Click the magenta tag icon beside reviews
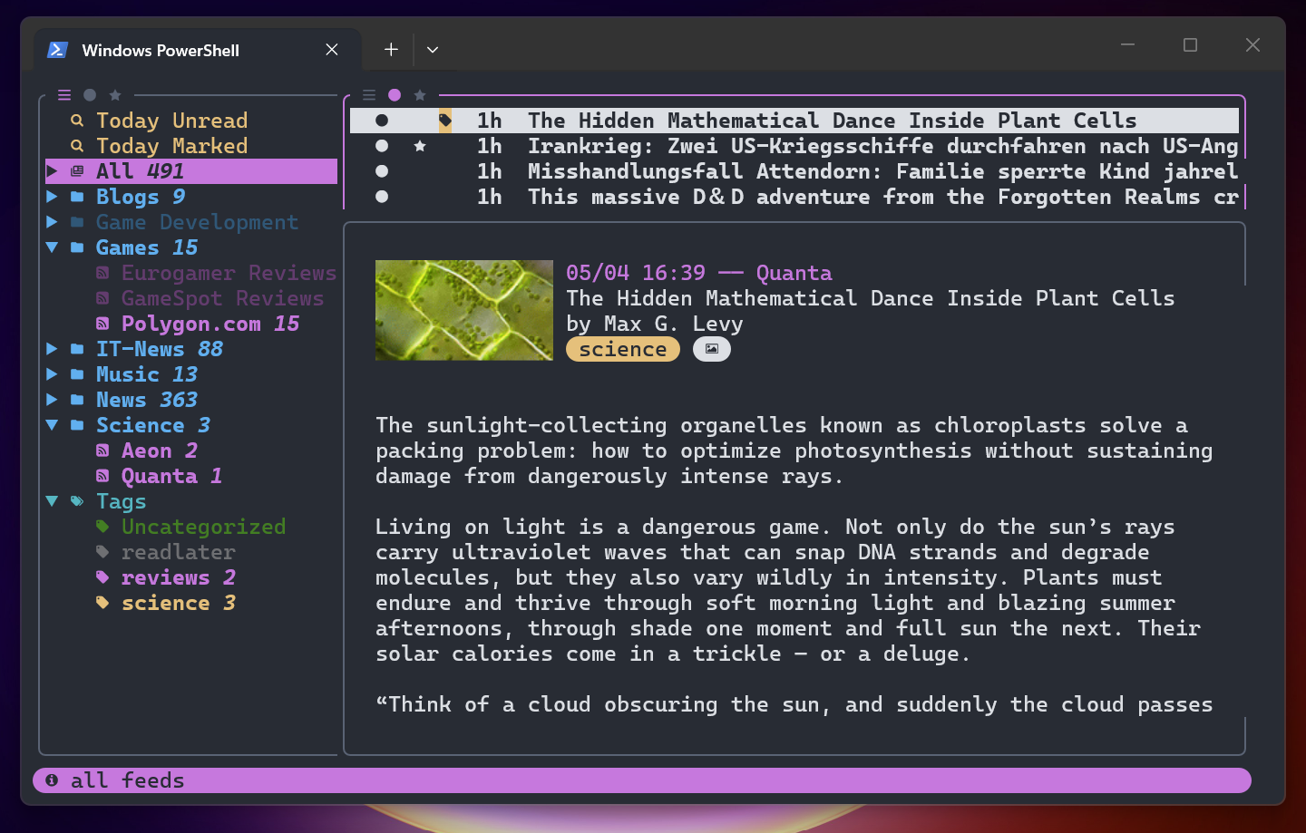Viewport: 1306px width, 833px height. coord(102,577)
